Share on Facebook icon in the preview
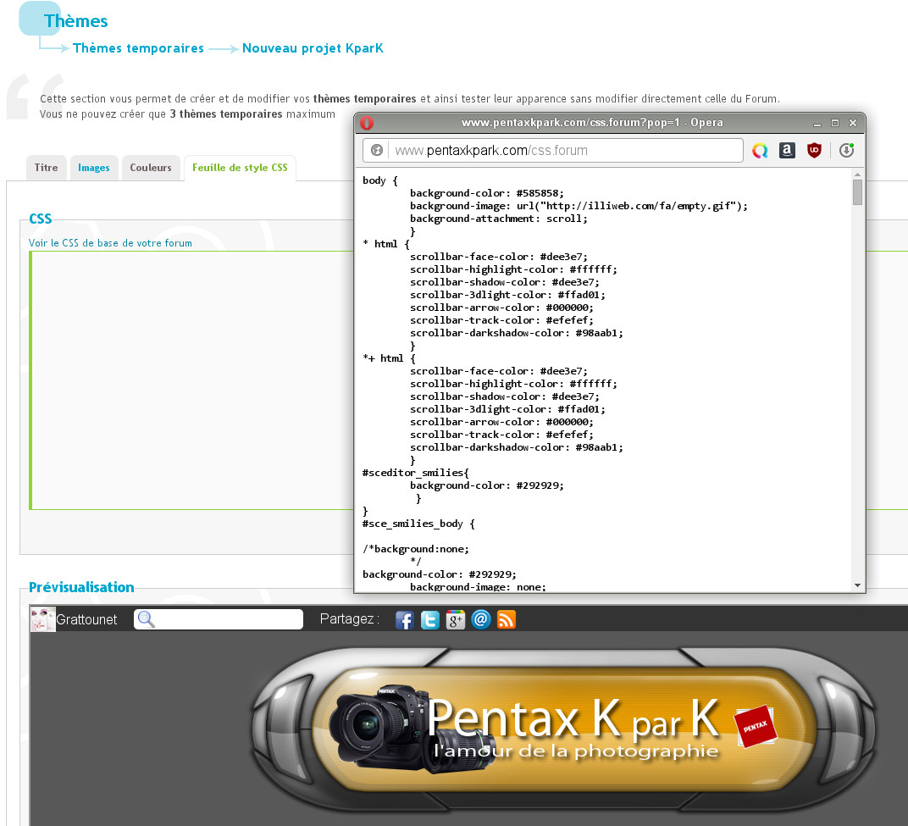The height and width of the screenshot is (826, 908). (x=404, y=620)
